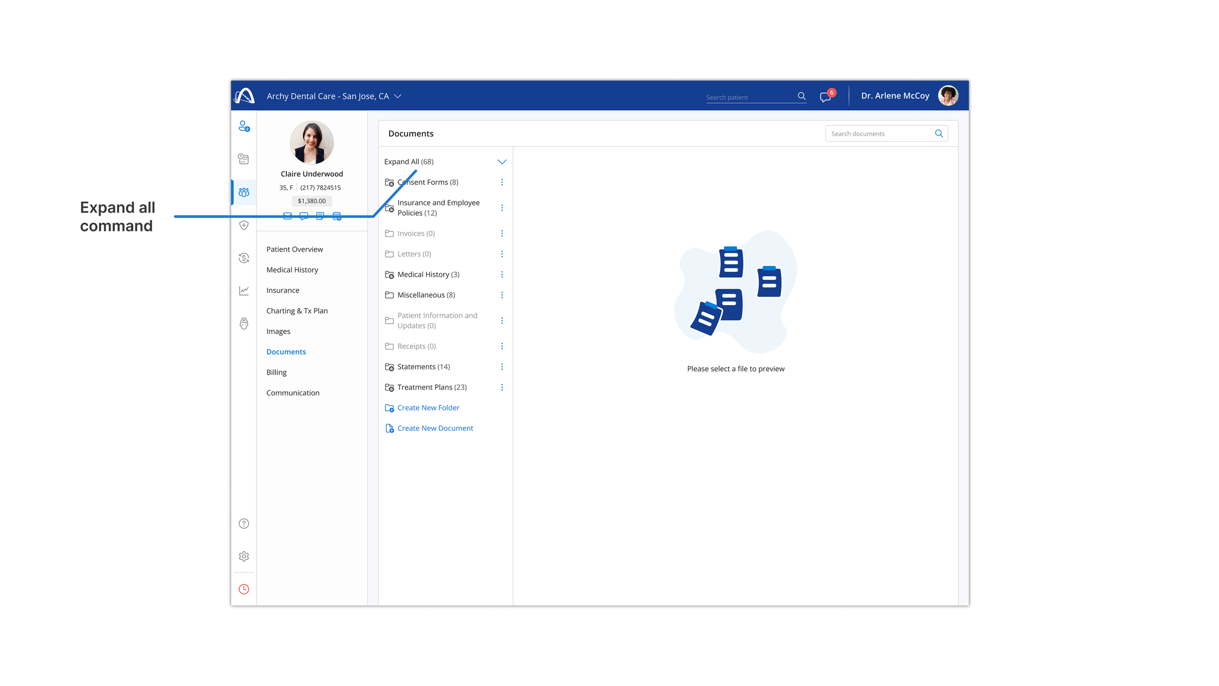Open the insurance shield sidebar icon
Viewport: 1219px width, 686px height.
tap(244, 225)
